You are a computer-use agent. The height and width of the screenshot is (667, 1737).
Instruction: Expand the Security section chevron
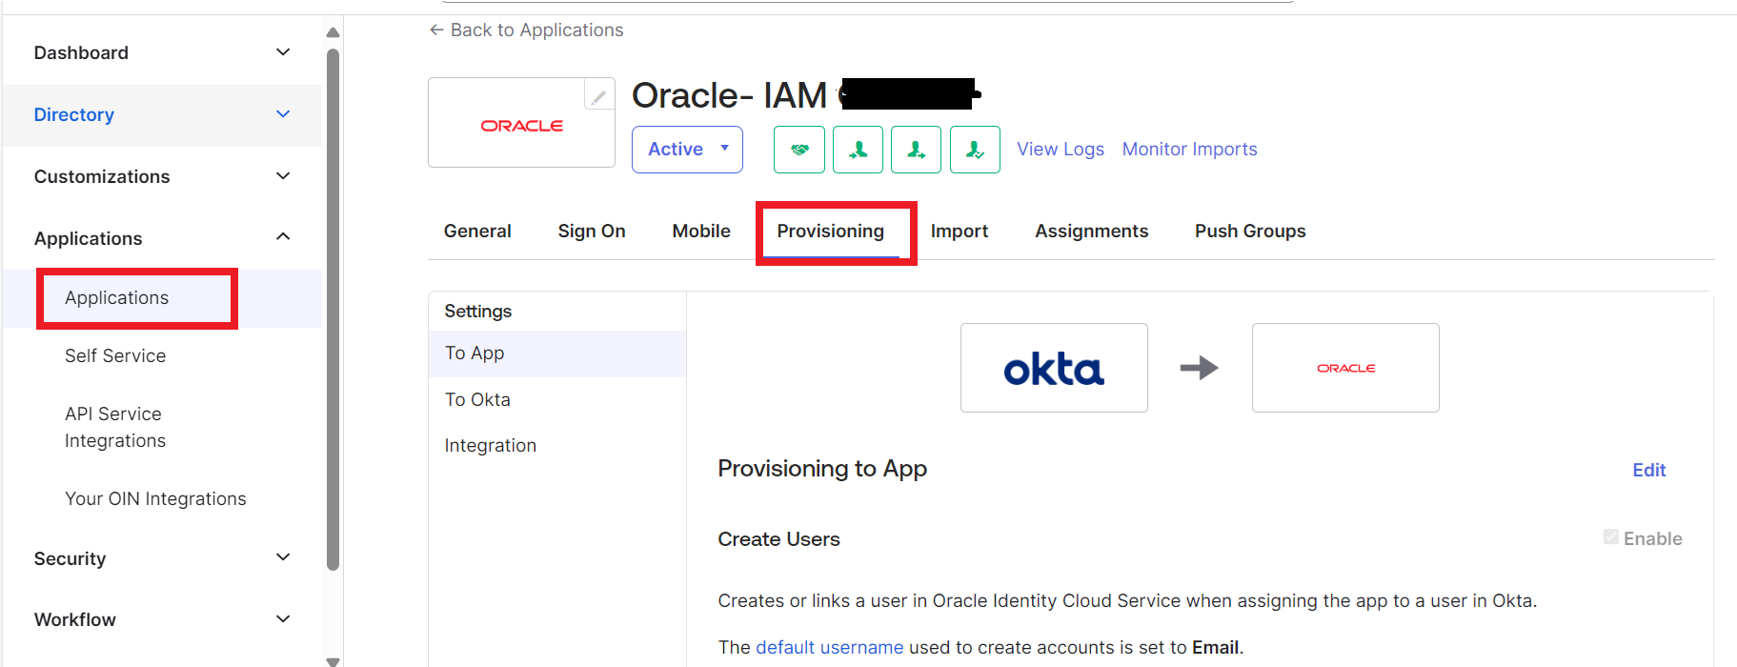pyautogui.click(x=283, y=556)
